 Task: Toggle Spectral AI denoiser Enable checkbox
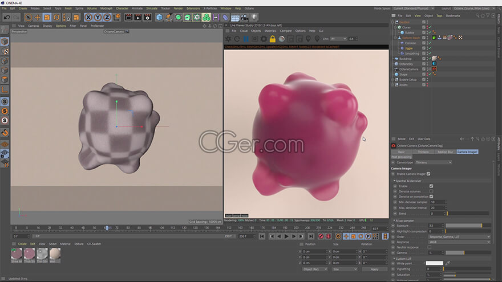coord(431,186)
